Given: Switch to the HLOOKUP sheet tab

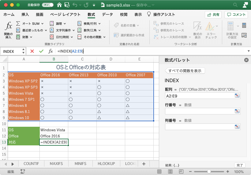Looking at the screenshot, I should pos(106,164).
